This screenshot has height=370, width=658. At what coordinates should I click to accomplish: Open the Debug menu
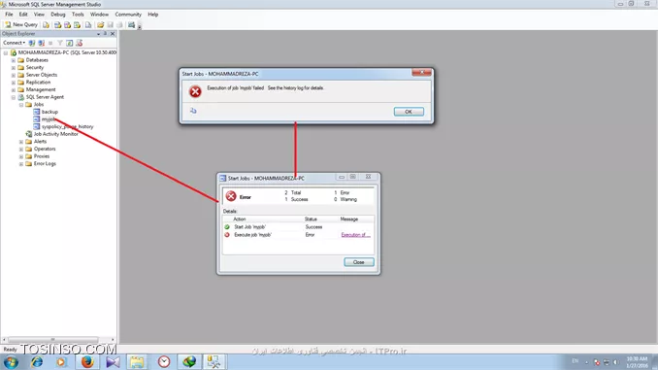[58, 15]
